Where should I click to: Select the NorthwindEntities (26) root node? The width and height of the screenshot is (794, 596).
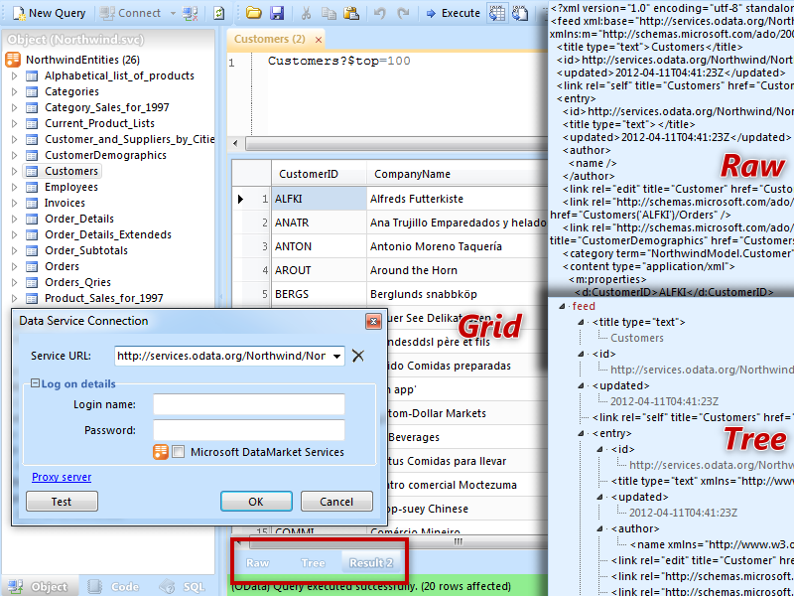[82, 60]
